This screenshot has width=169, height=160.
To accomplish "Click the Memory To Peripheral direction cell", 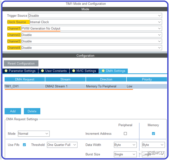I will 106,86.
